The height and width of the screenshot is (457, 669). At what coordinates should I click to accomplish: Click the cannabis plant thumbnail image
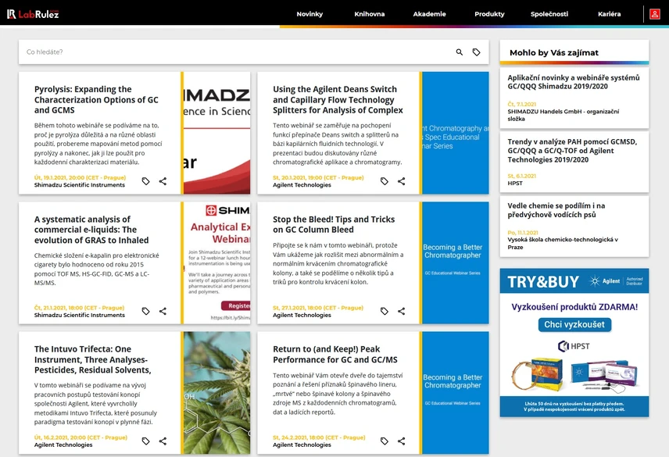coord(216,393)
